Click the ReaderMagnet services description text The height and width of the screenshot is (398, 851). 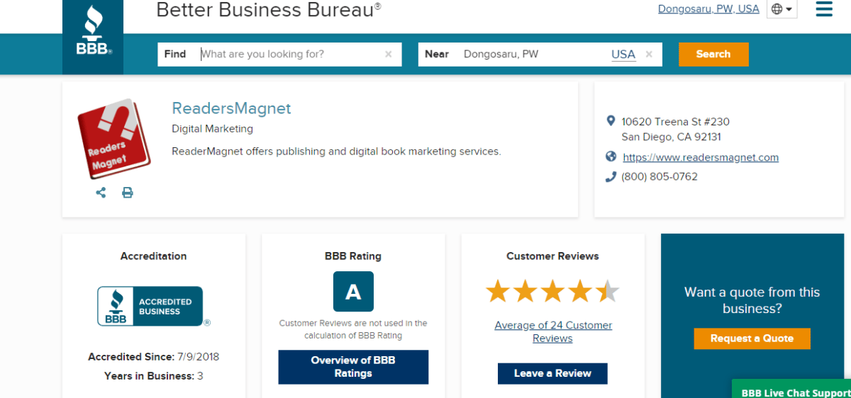337,152
